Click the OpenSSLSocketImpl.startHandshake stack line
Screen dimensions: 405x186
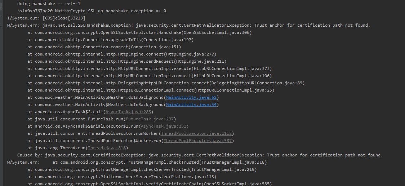139,32
